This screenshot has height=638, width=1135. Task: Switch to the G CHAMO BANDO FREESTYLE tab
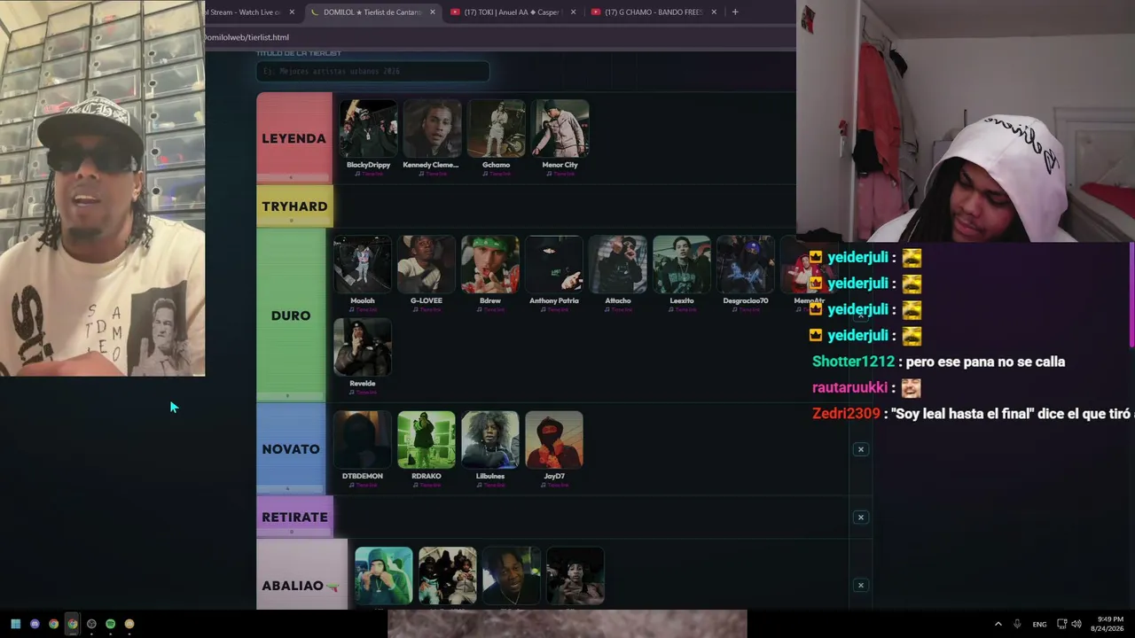(x=654, y=12)
